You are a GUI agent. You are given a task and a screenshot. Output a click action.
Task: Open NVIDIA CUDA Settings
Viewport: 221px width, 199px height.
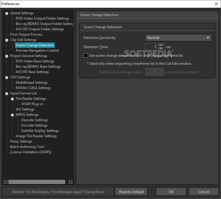[x=33, y=88]
